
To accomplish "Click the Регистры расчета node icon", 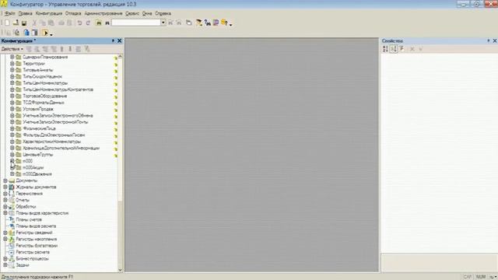I will pos(12,252).
